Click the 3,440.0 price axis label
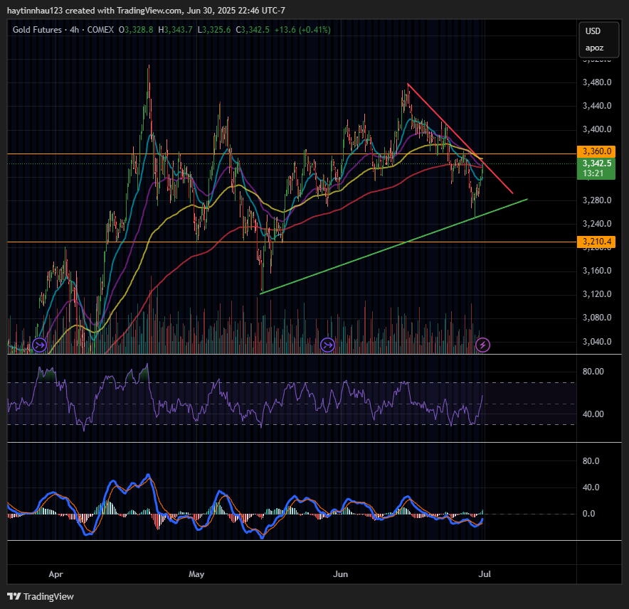 pyautogui.click(x=597, y=106)
